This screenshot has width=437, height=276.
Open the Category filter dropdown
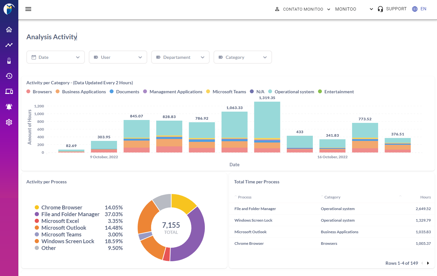click(242, 57)
